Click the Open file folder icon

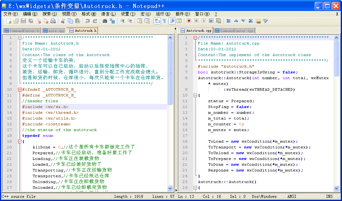16,21
